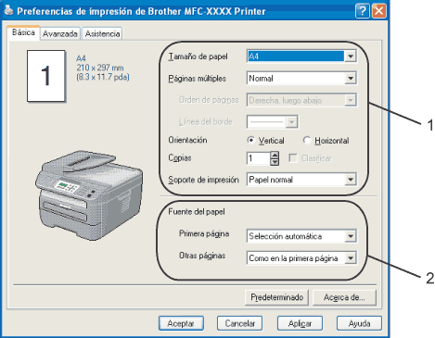
Task: Click the printer icon in the title bar
Action: click(x=8, y=10)
